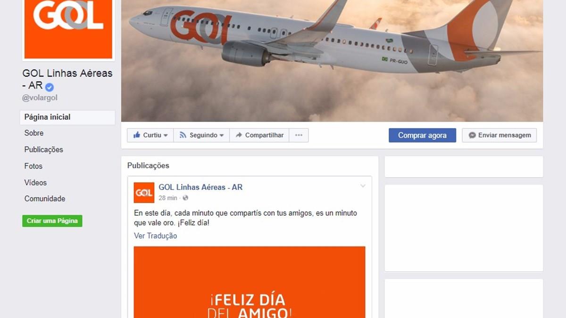This screenshot has width=566, height=318.
Task: Open the Fotos section
Action: 33,166
